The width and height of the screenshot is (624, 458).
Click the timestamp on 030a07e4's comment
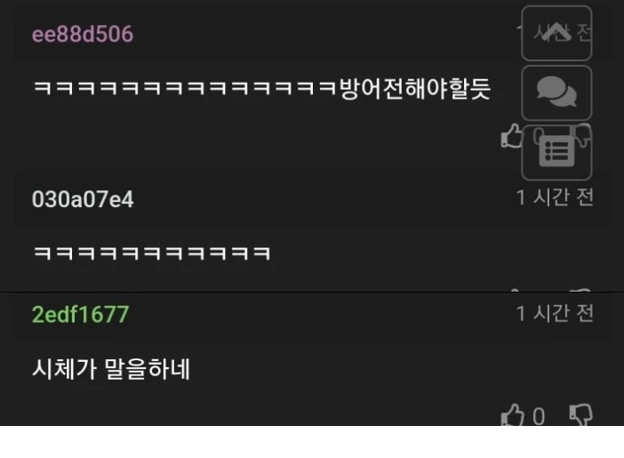click(x=555, y=197)
